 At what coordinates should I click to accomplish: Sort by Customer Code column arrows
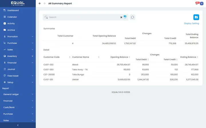click(x=70, y=57)
